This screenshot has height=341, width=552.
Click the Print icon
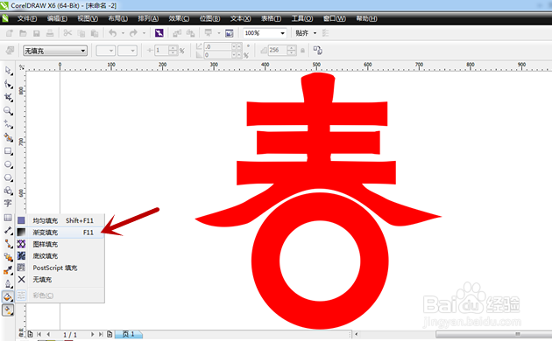click(50, 33)
